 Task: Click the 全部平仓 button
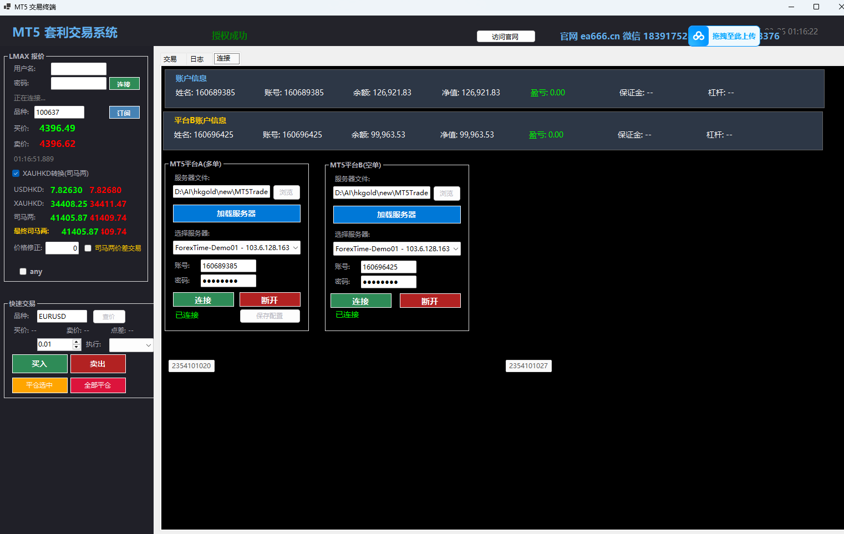tap(98, 385)
